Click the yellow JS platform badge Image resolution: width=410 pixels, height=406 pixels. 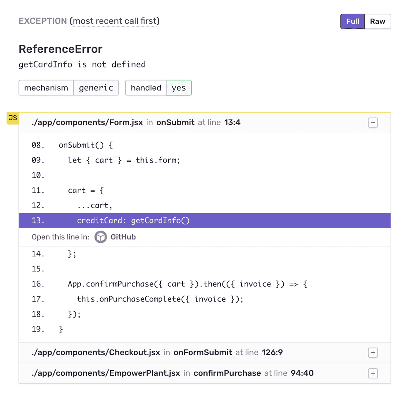[13, 118]
